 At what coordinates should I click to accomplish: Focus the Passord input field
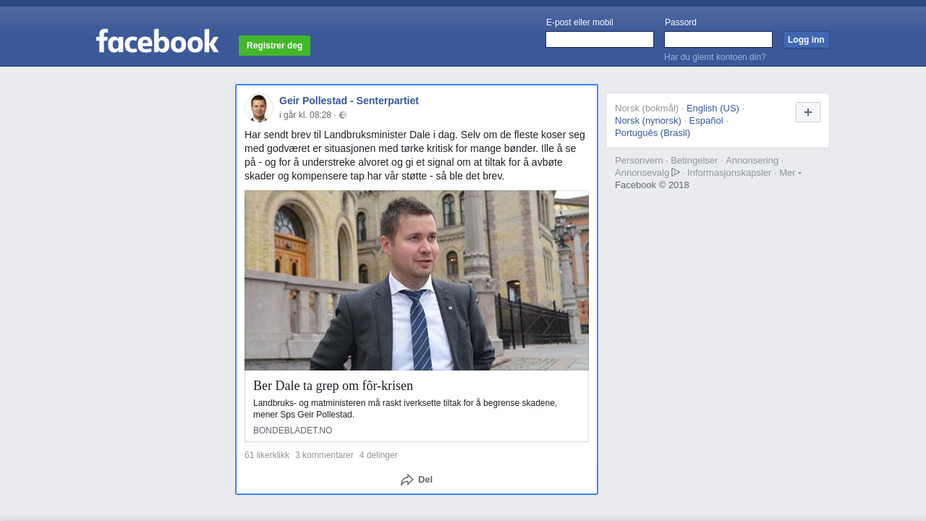point(718,40)
